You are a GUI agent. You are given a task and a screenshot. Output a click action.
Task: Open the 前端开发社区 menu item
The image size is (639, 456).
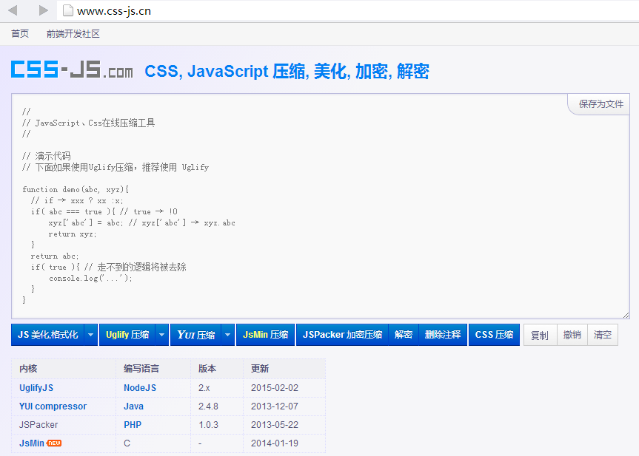tap(73, 34)
